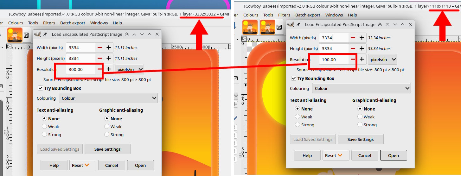Screen dimensions: 461x176
Task: Increase the 100.00 Resolution with its plus button
Action: pyautogui.click(x=362, y=59)
